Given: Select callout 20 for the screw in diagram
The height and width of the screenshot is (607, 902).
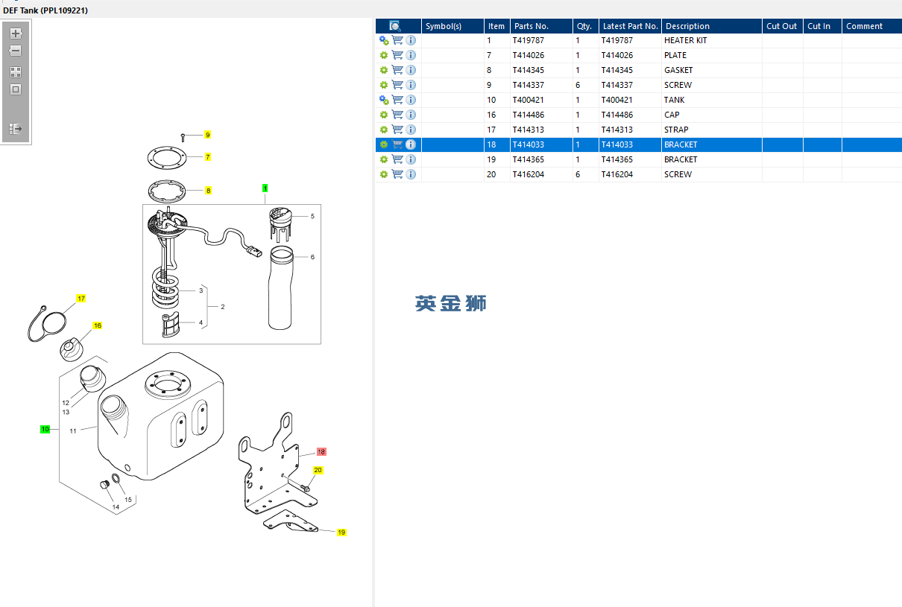Looking at the screenshot, I should (318, 470).
